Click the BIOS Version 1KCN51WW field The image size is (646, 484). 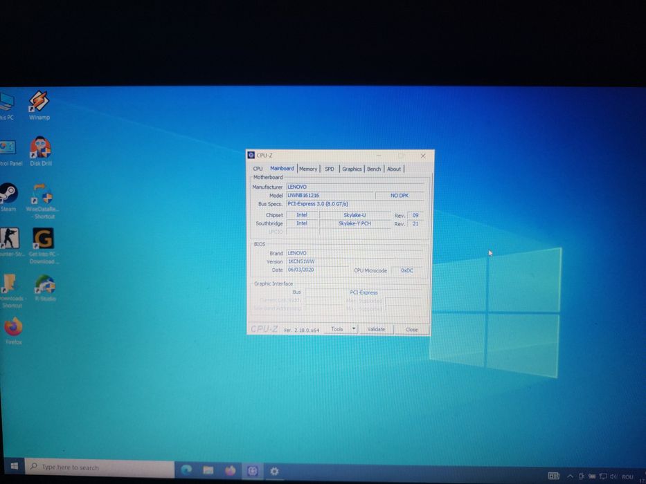355,262
